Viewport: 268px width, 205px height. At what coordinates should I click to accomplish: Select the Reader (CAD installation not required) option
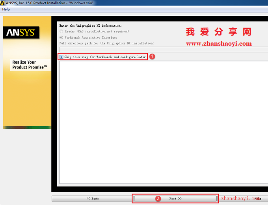[61, 31]
